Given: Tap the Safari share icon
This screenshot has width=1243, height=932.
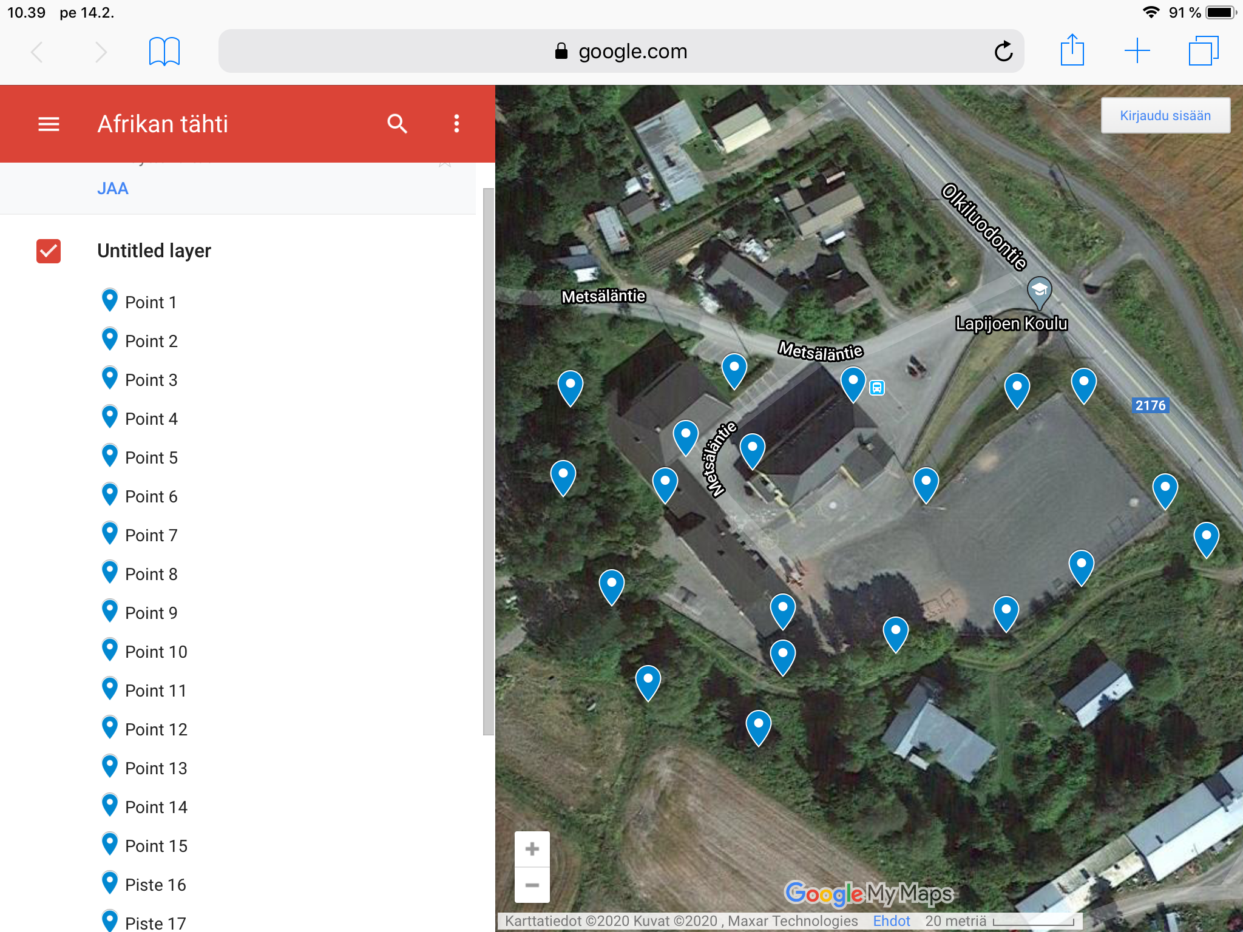Looking at the screenshot, I should (1072, 50).
